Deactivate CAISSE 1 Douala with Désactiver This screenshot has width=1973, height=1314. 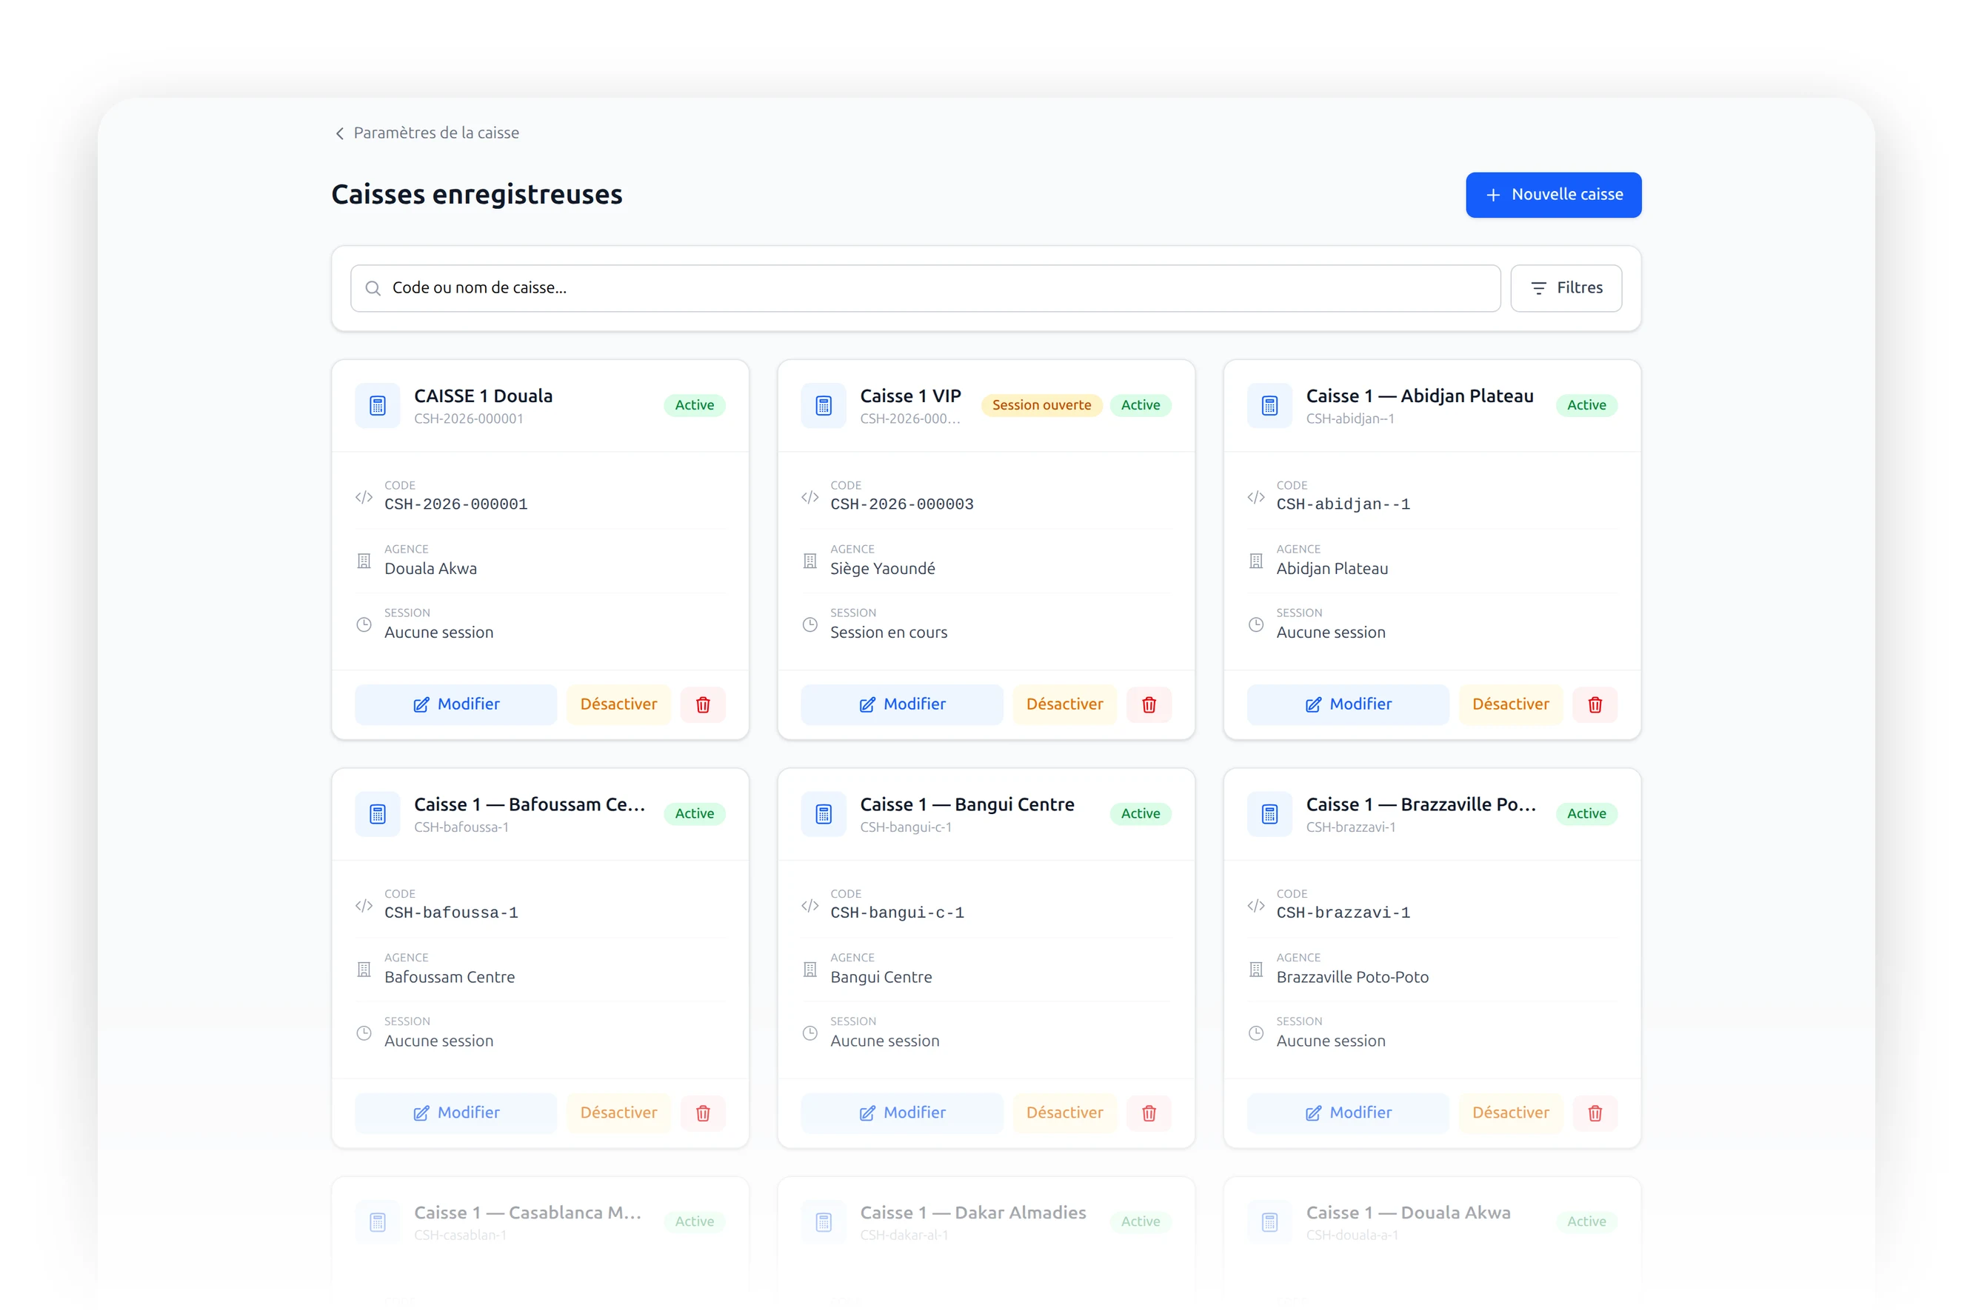pyautogui.click(x=618, y=704)
